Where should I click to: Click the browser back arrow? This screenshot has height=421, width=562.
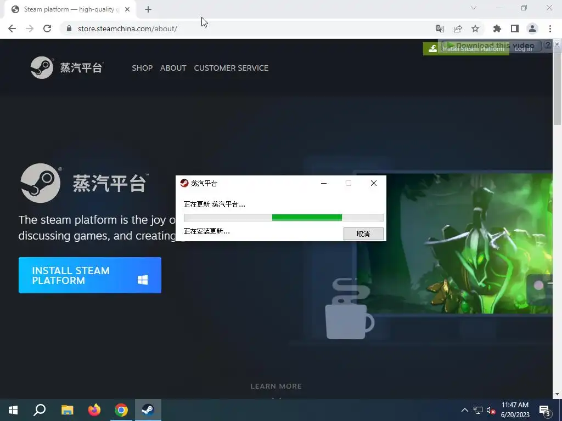[12, 29]
